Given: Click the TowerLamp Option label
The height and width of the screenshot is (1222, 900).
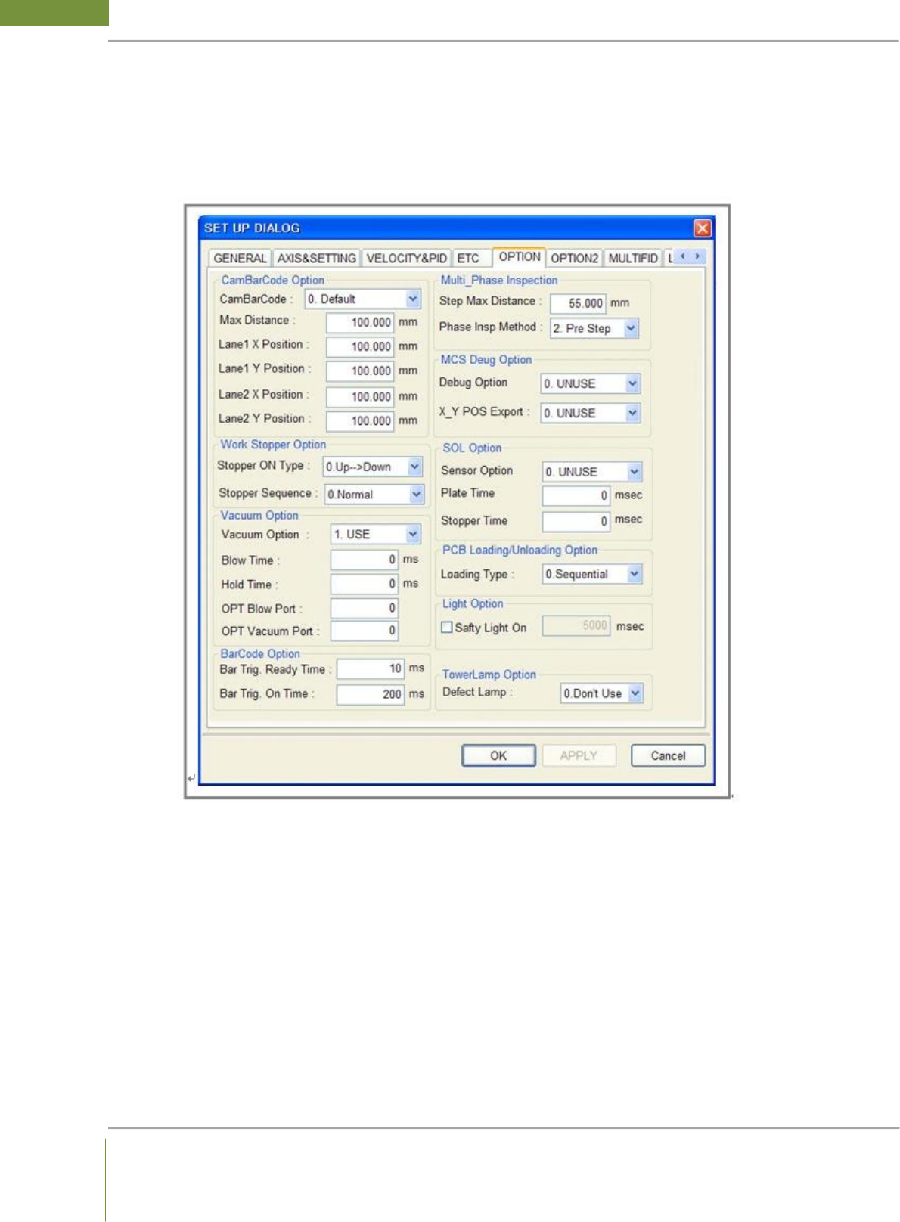Looking at the screenshot, I should pyautogui.click(x=489, y=675).
